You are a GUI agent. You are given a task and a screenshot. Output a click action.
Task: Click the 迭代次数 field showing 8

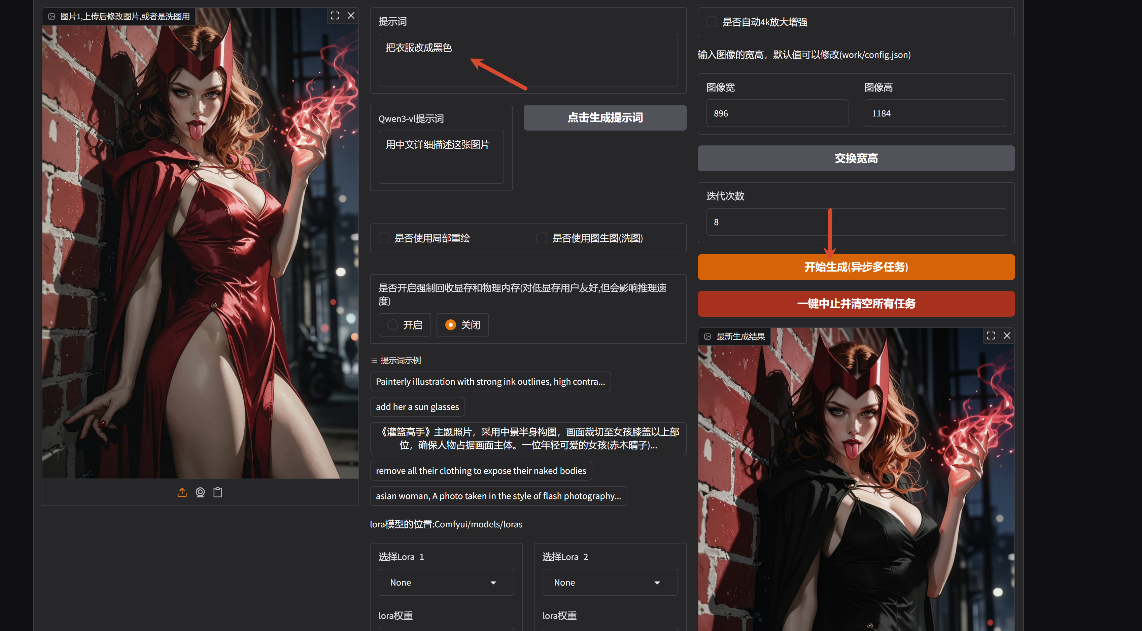[856, 222]
